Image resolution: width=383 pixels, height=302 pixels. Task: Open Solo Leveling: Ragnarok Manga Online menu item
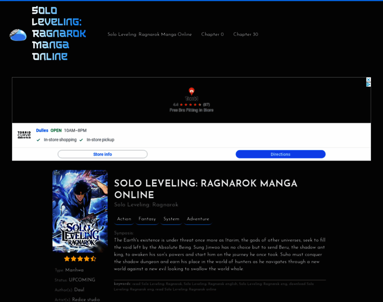click(150, 34)
